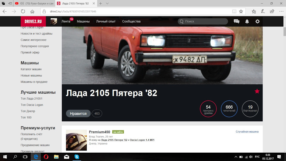Click the Add notes pen icon
286x161 pixels.
[x=263, y=11]
